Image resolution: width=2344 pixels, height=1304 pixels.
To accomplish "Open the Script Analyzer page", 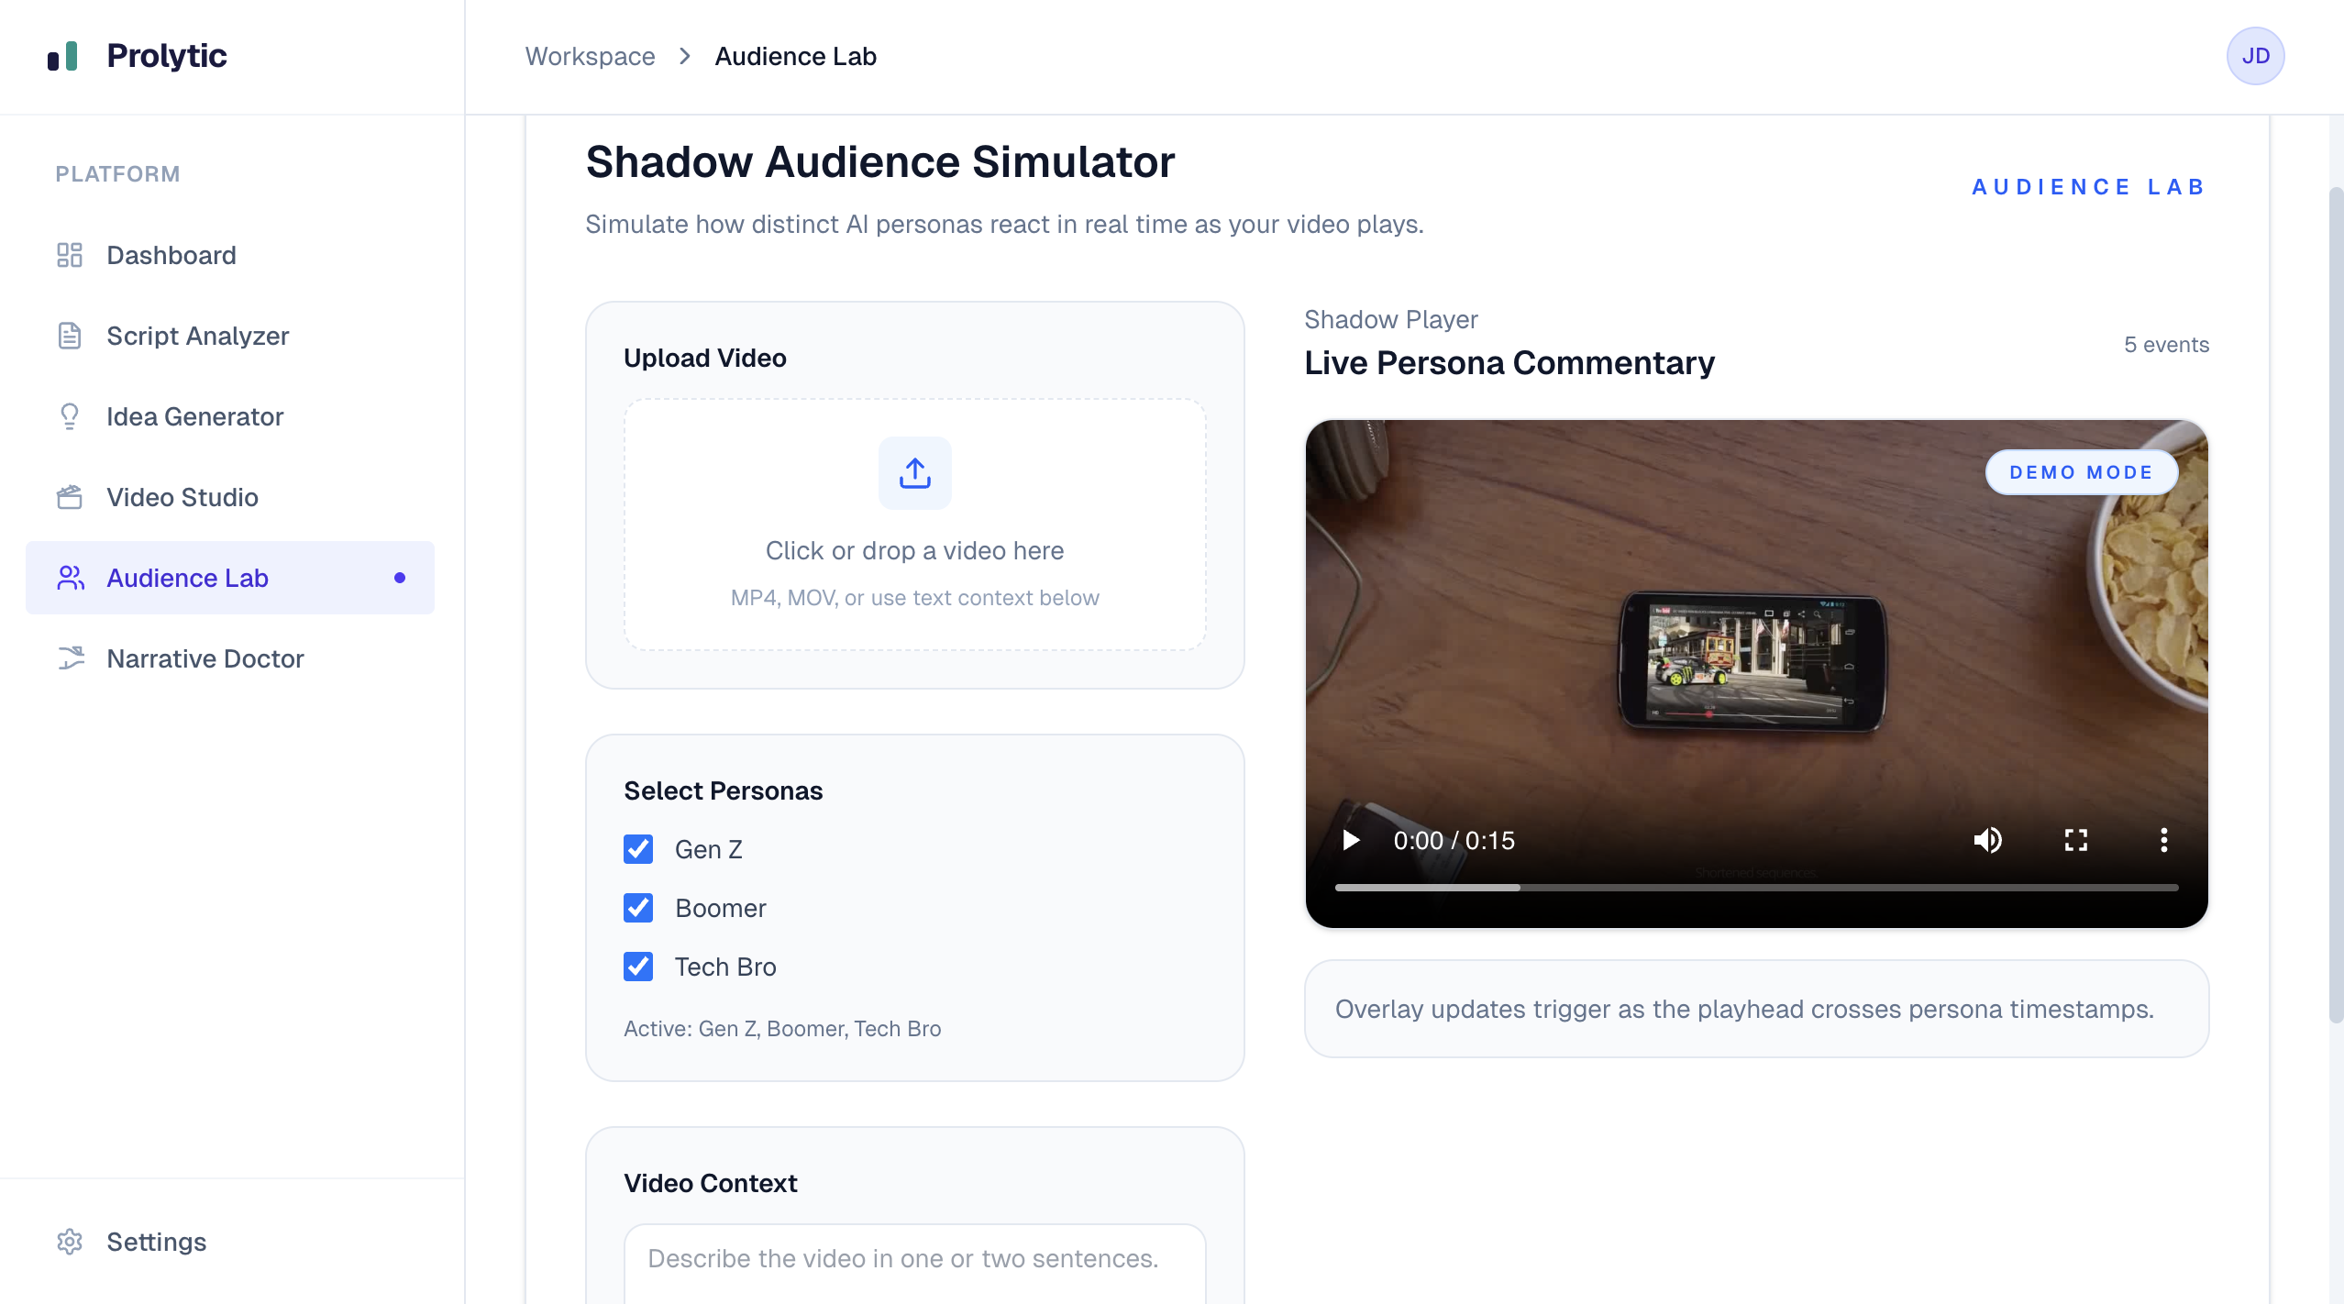I will click(197, 336).
